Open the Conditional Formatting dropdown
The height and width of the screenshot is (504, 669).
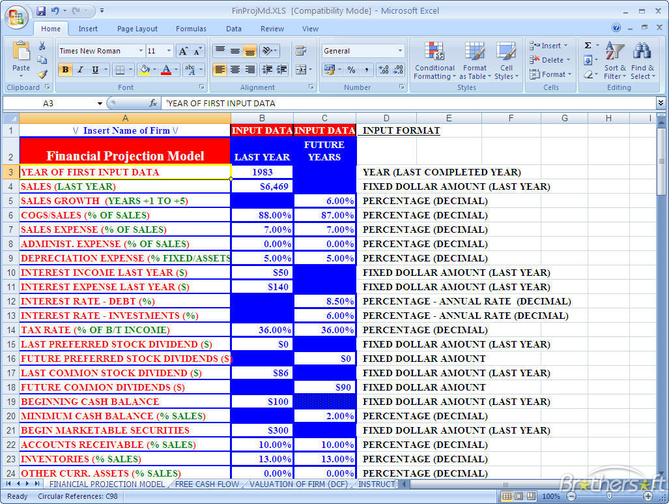[x=434, y=62]
